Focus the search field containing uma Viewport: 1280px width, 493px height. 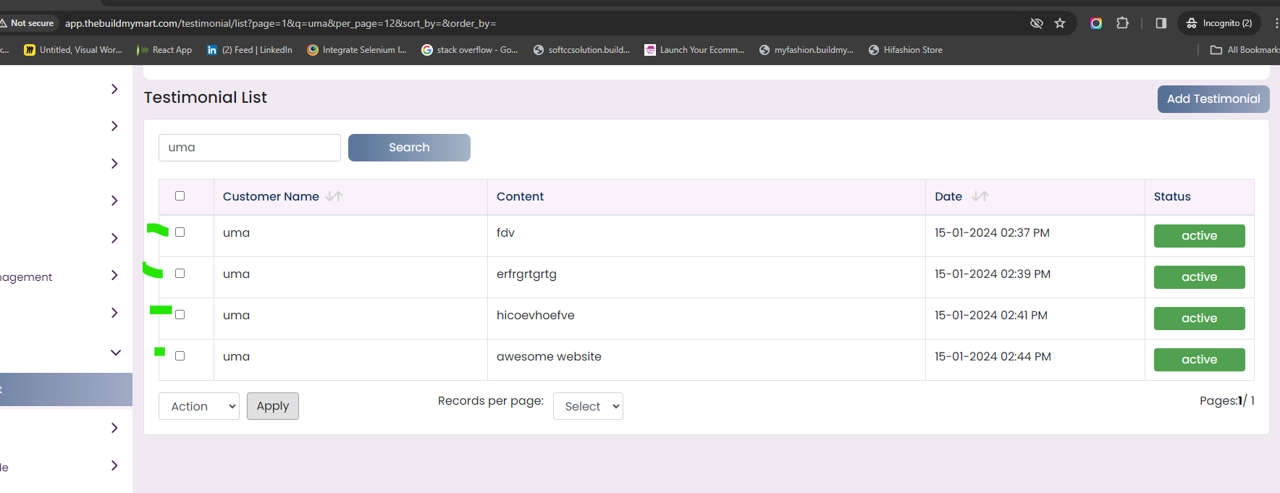point(250,148)
